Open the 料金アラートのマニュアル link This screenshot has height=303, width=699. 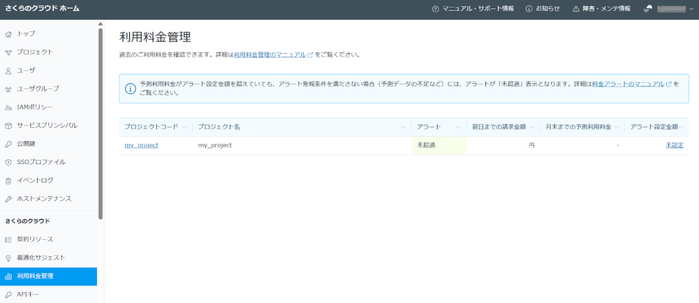pos(628,84)
